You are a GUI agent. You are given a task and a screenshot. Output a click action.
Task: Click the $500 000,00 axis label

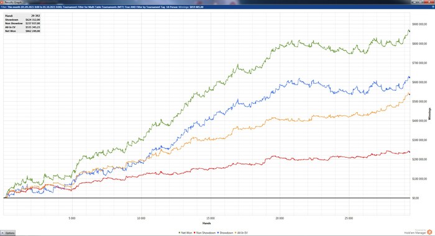pos(419,101)
